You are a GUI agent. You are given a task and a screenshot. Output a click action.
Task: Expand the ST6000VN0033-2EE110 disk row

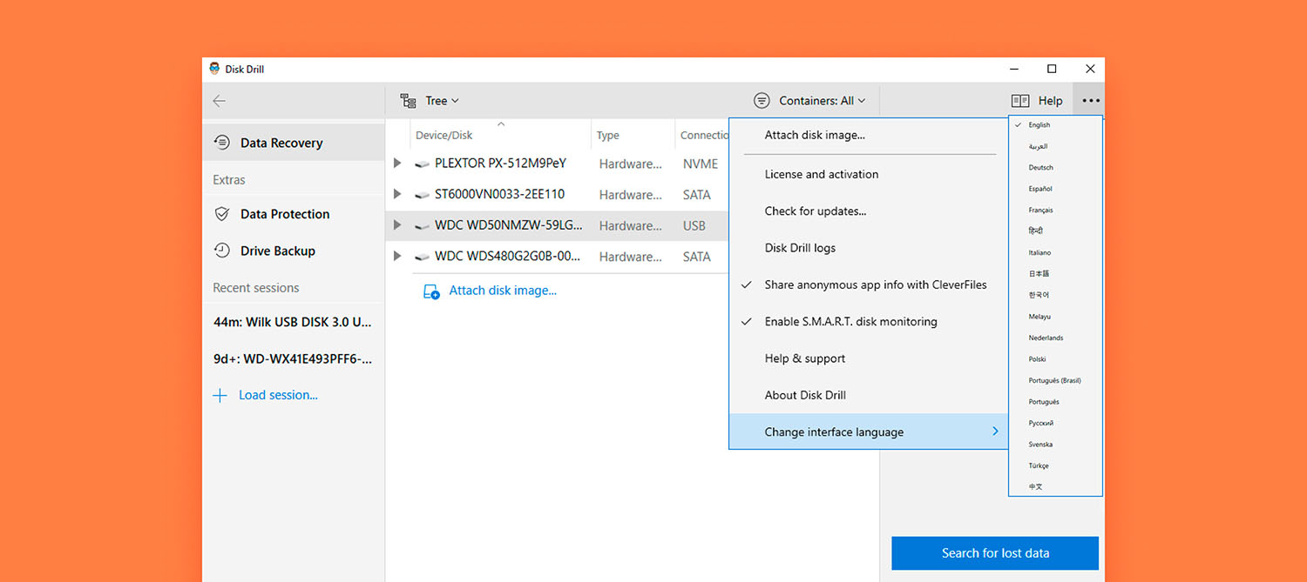point(397,194)
